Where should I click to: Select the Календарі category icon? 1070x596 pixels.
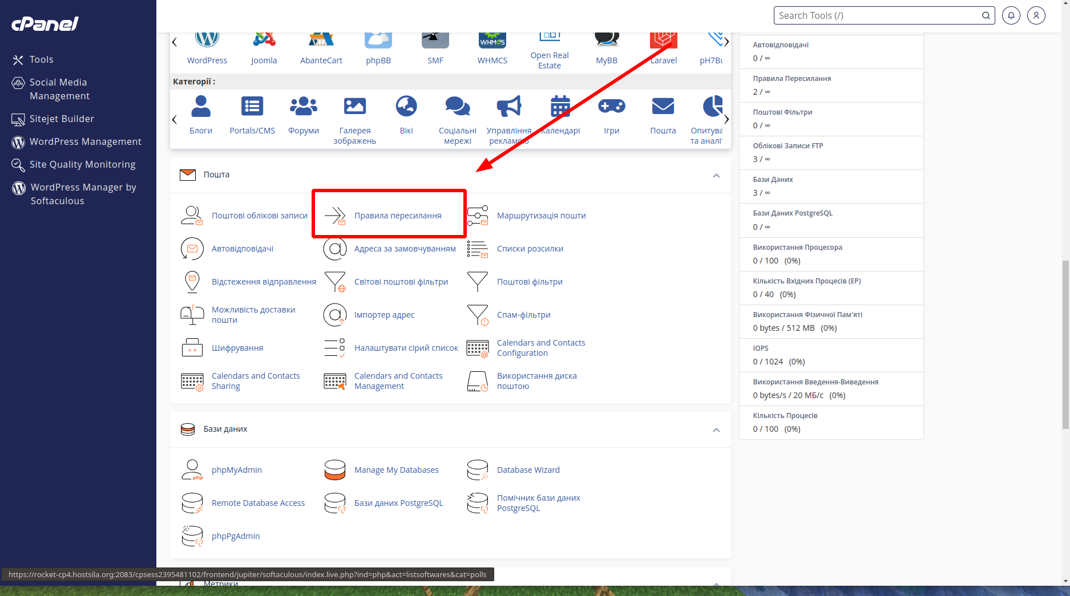coord(560,106)
